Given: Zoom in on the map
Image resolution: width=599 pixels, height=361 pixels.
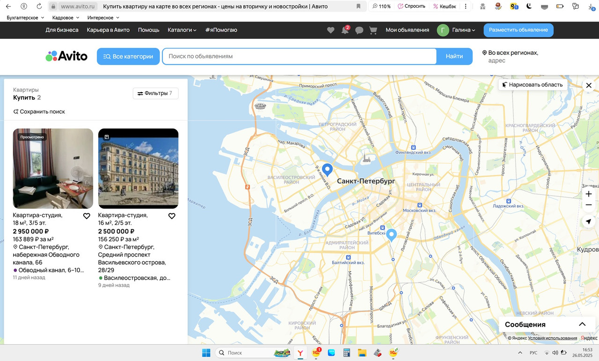Looking at the screenshot, I should [x=589, y=194].
